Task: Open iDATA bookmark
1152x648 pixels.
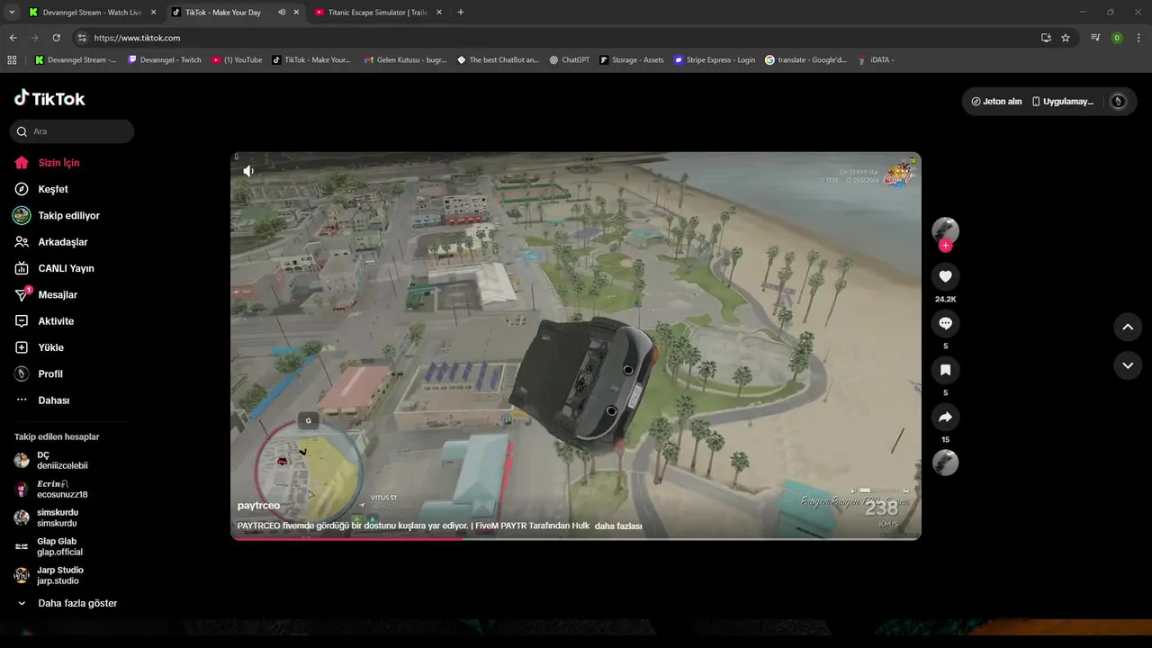Action: pos(875,60)
